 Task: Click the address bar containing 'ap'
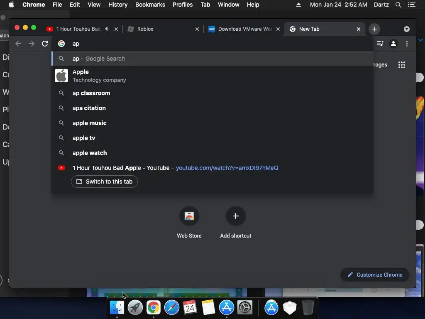212,44
